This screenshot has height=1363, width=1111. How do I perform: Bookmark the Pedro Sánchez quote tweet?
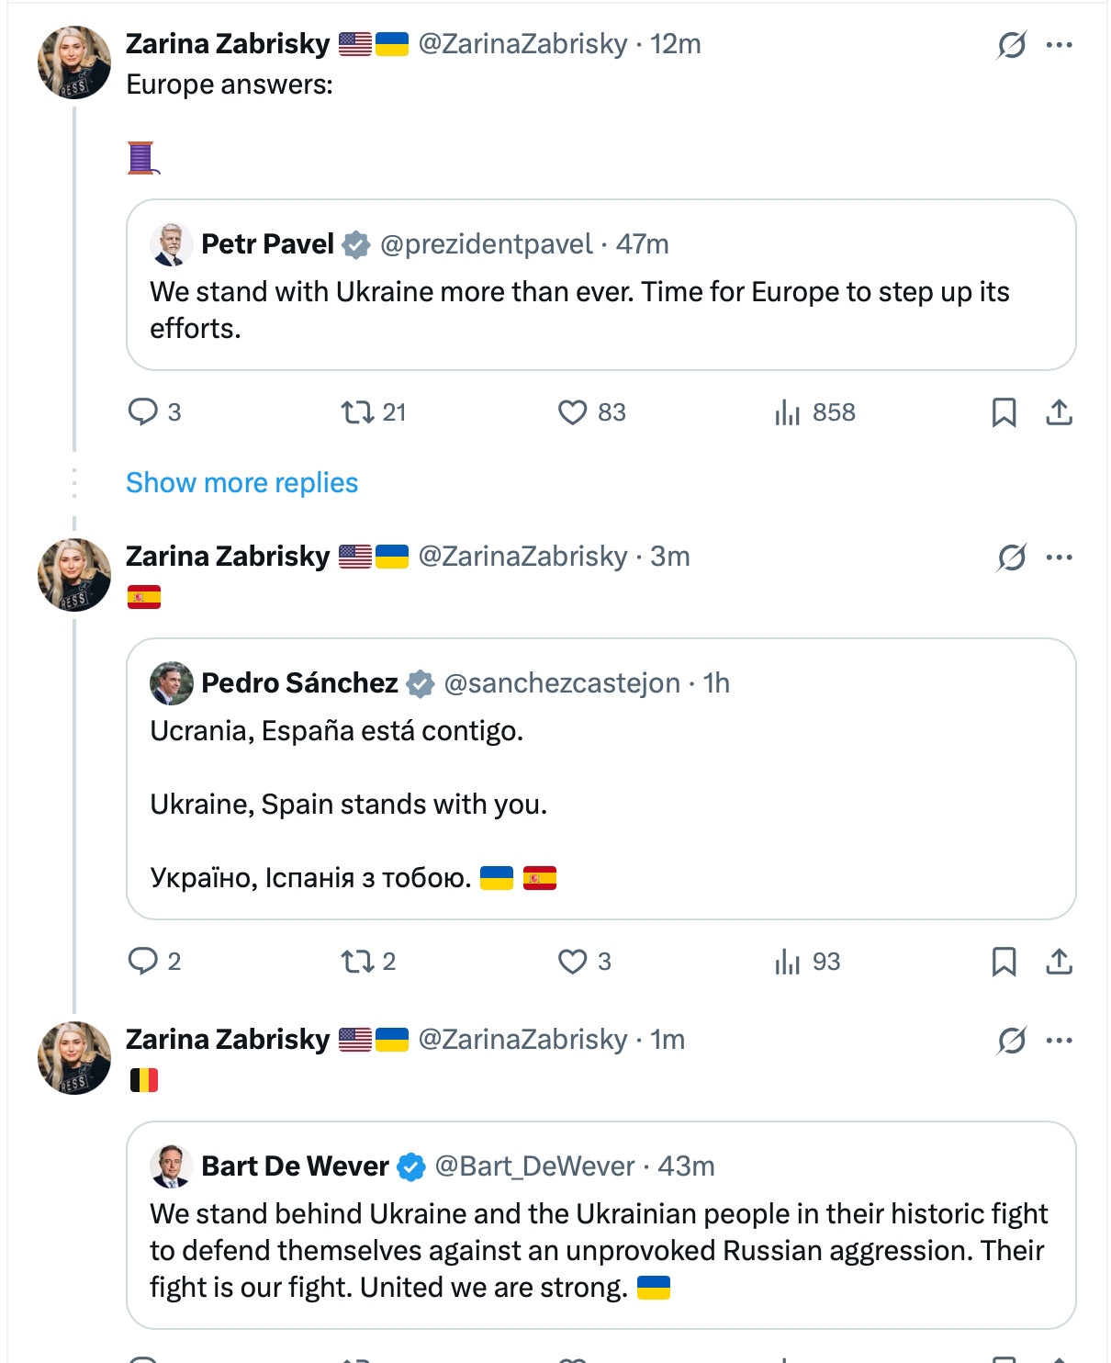pyautogui.click(x=1004, y=962)
